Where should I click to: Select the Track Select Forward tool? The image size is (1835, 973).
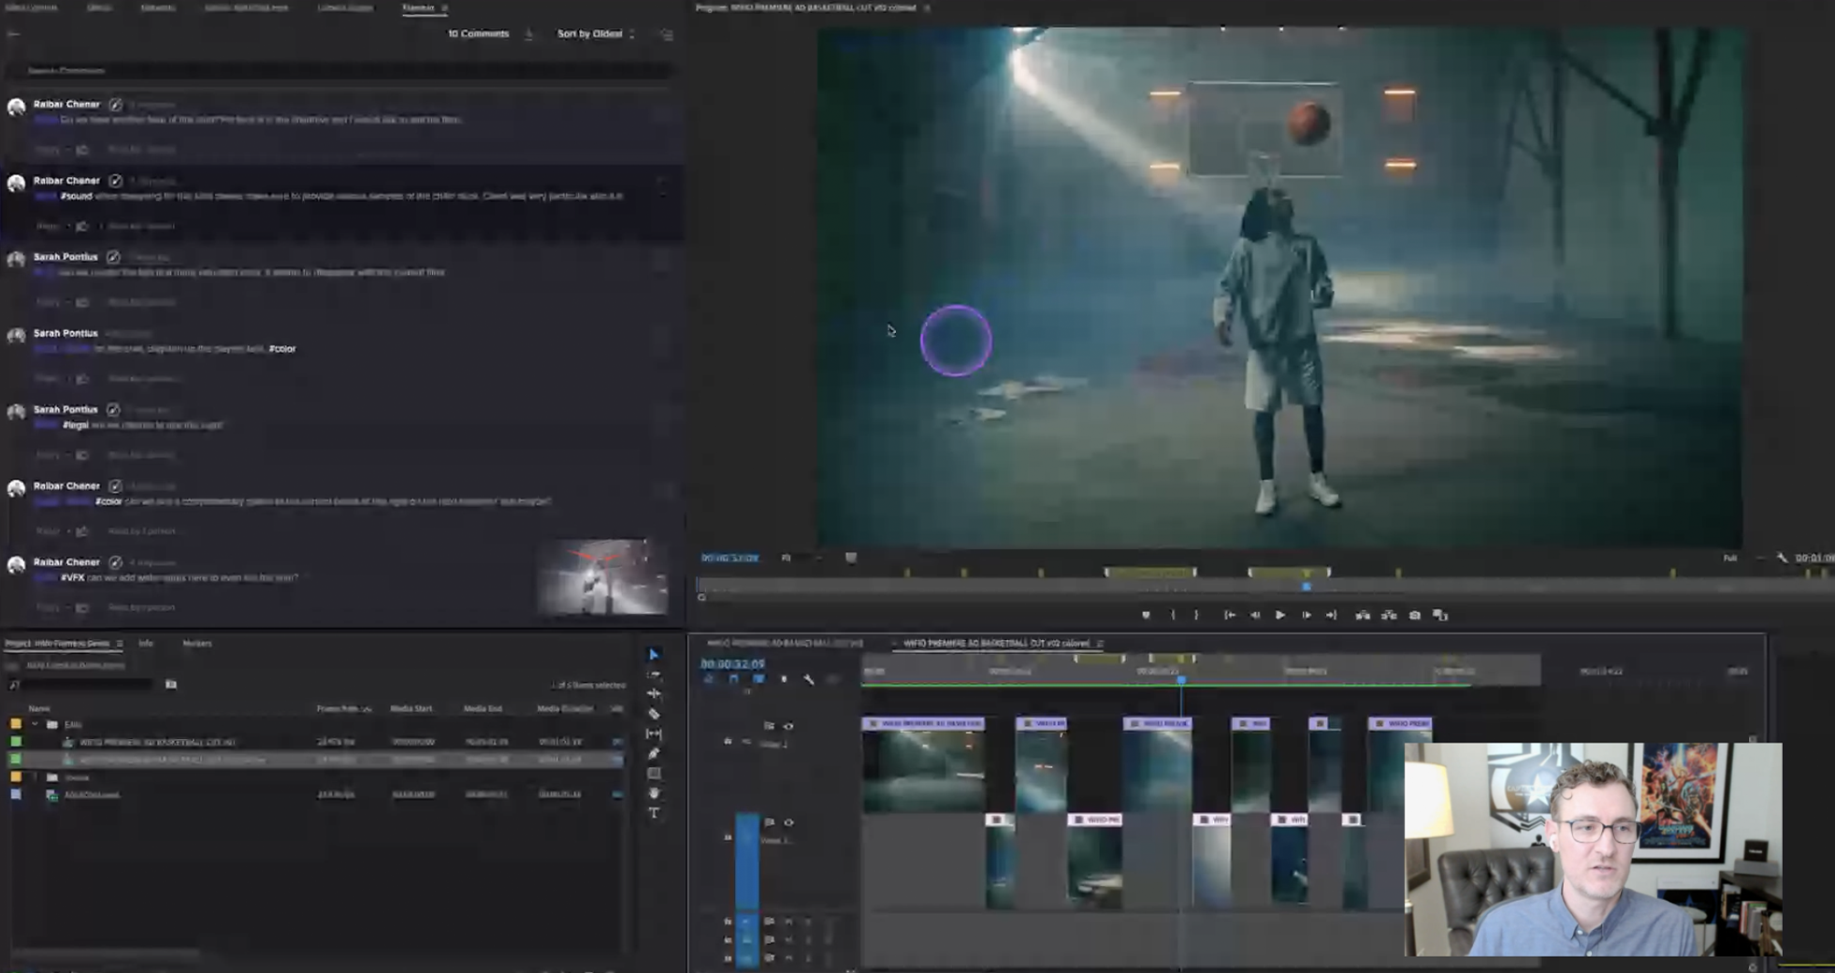[654, 675]
